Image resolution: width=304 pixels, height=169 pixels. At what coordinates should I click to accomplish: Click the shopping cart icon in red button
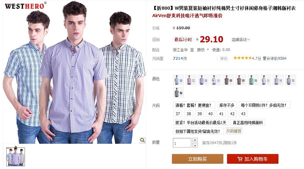click(240, 159)
